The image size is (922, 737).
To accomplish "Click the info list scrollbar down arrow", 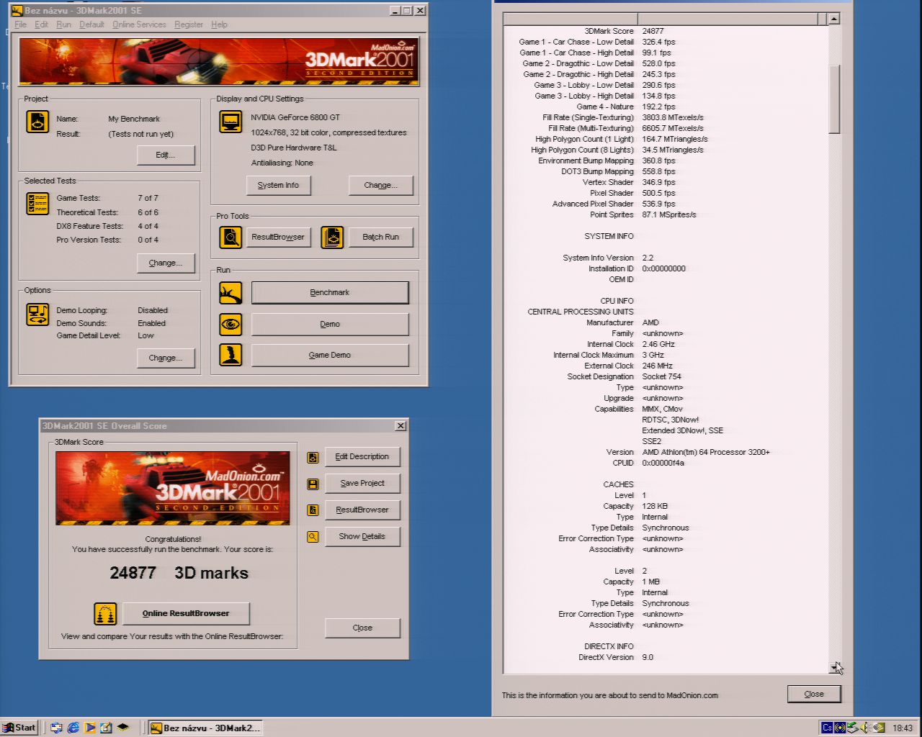I will [x=834, y=668].
